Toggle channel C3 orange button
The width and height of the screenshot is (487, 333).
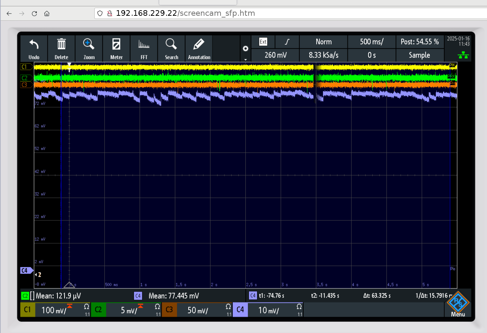pos(169,310)
